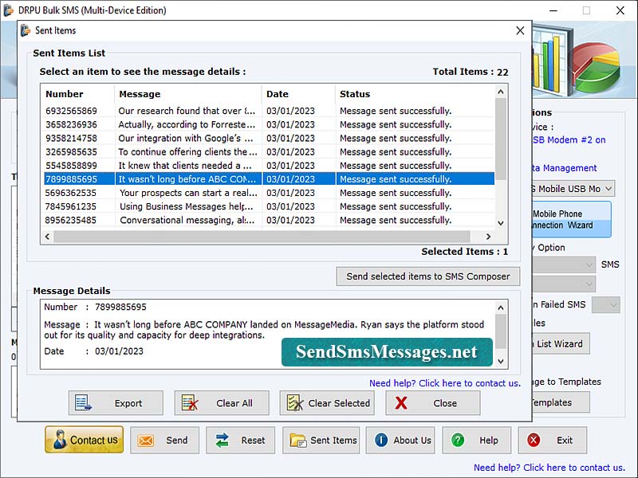Open Contact us via the person icon
Screen dimensions: 638x478
(60, 440)
